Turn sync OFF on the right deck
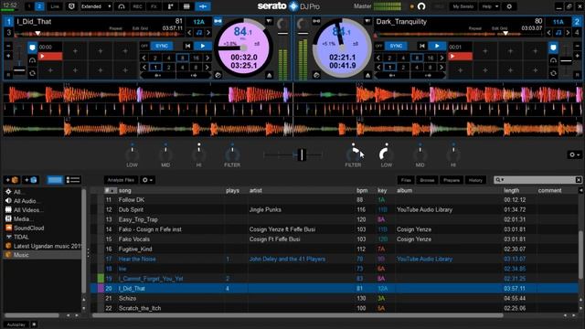The image size is (585, 329). [378, 46]
